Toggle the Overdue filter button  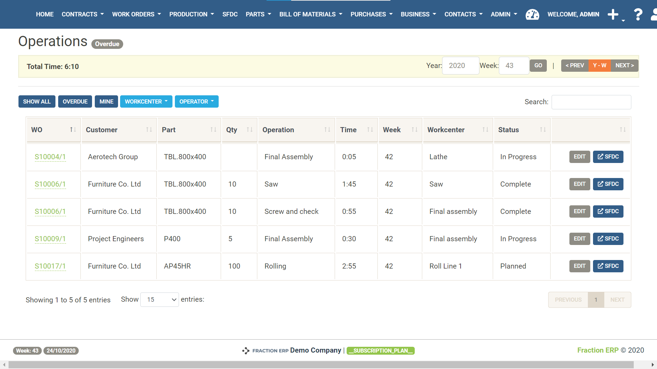(x=75, y=101)
